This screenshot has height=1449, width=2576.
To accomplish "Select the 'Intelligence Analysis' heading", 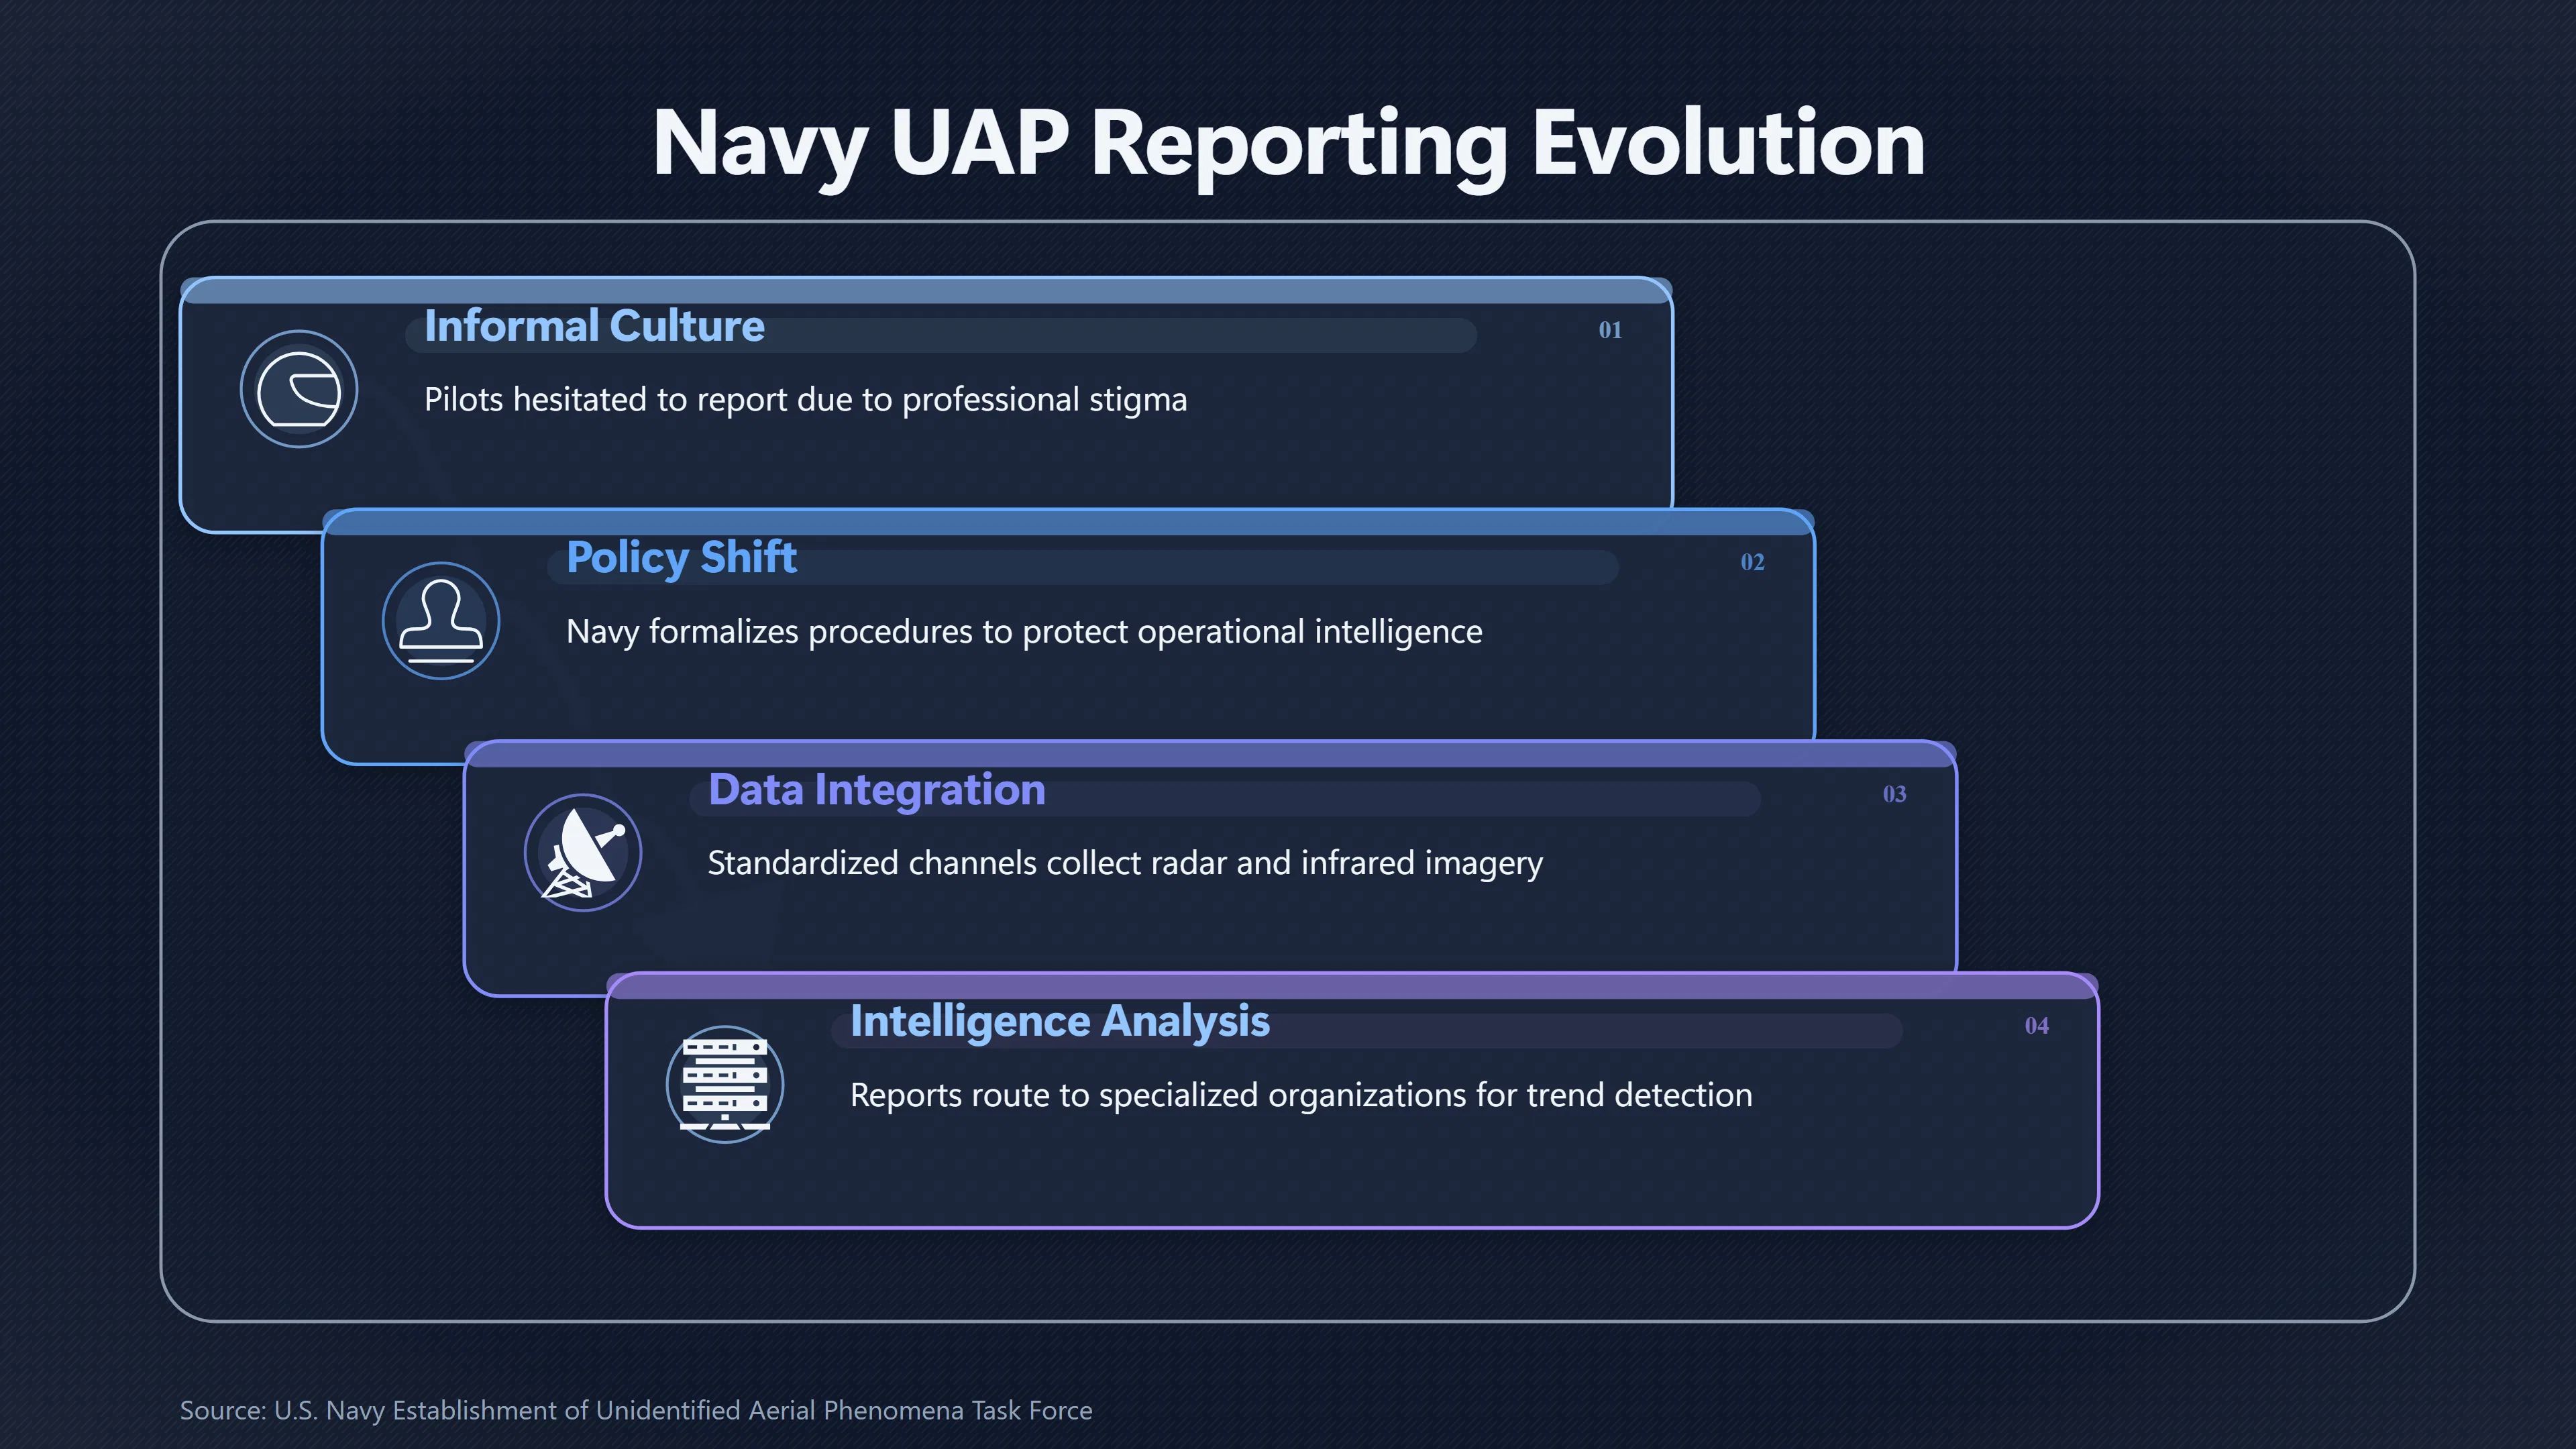I will tap(1060, 1022).
